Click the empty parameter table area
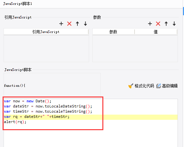184x147 pixels. coord(135,49)
